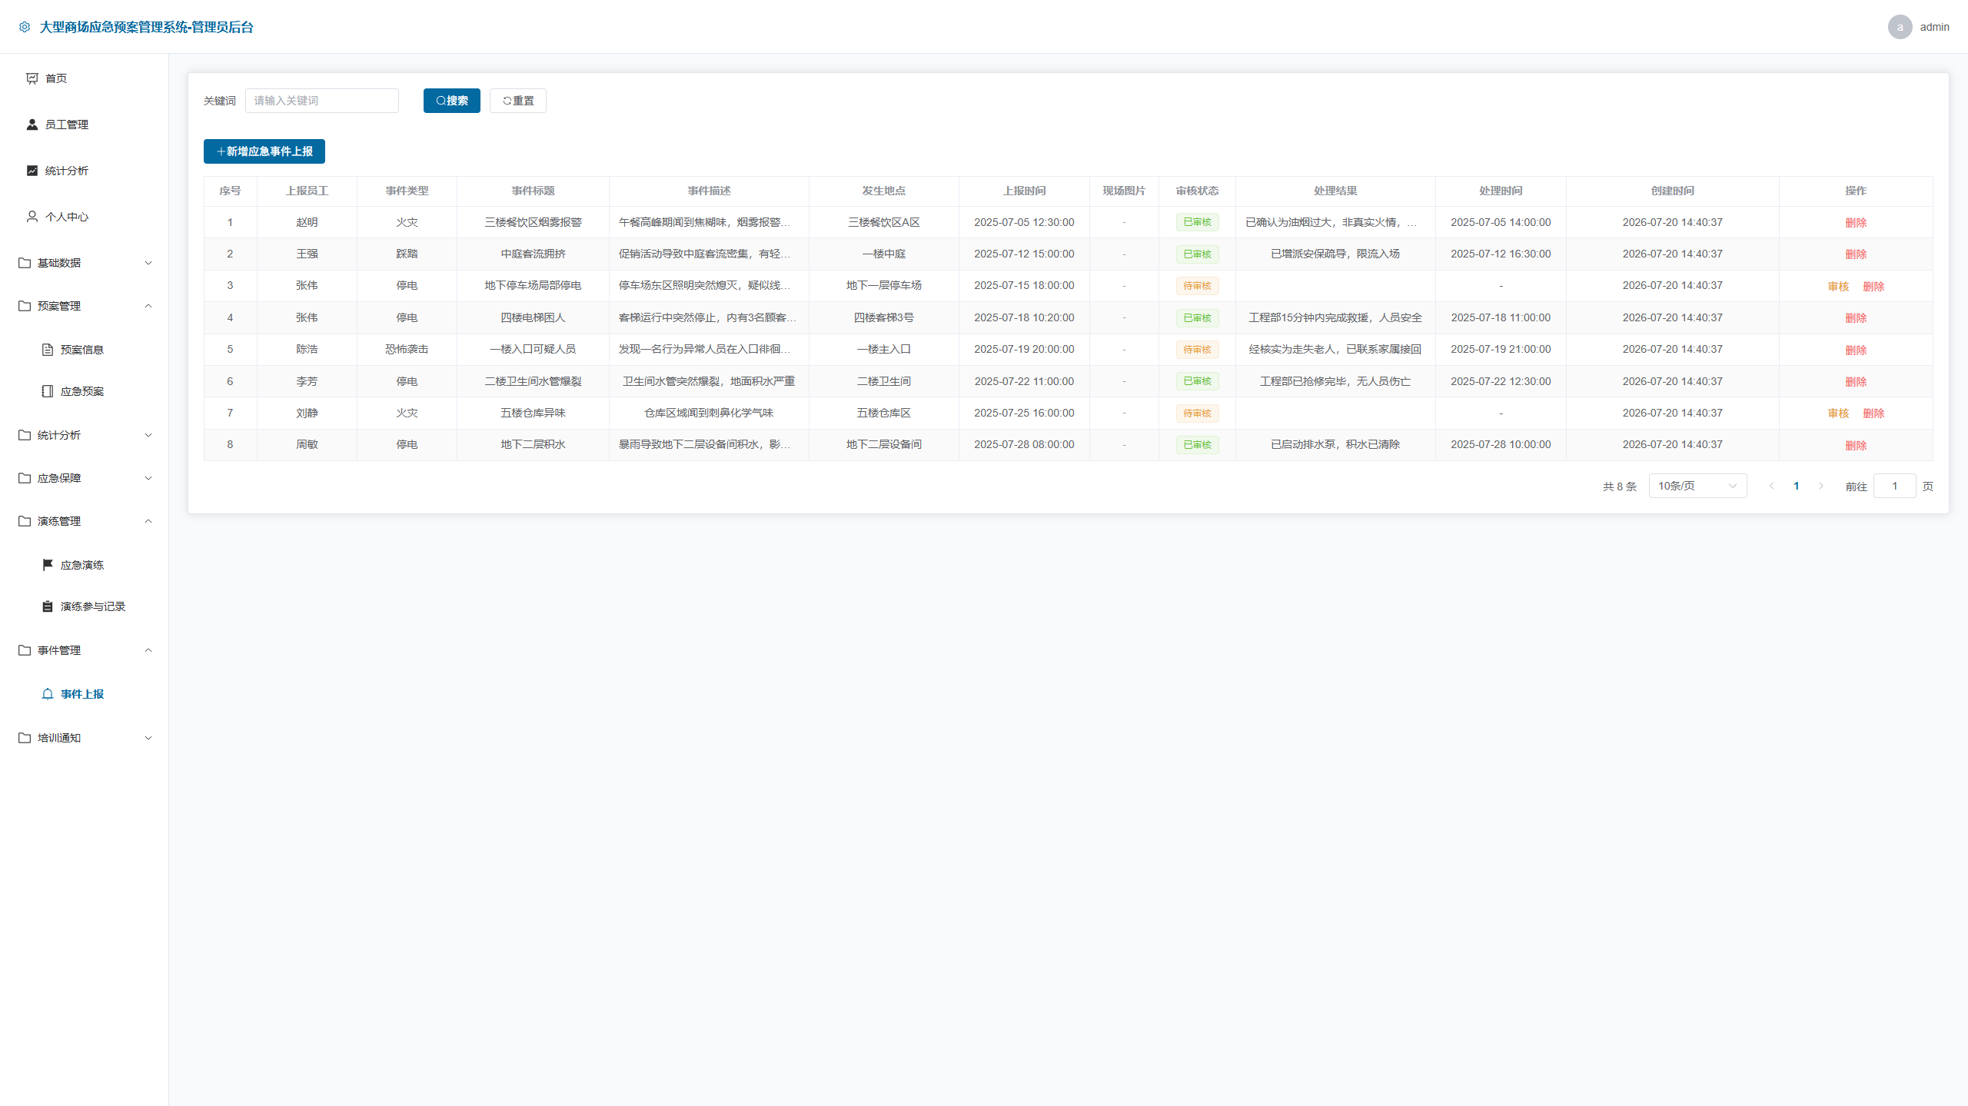Image resolution: width=1968 pixels, height=1106 pixels.
Task: Delete the 中庭客流拥挤 event row
Action: (1856, 254)
